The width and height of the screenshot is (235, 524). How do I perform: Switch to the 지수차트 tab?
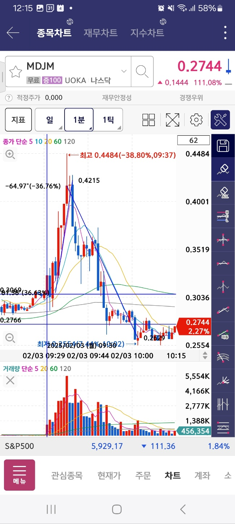pyautogui.click(x=147, y=33)
